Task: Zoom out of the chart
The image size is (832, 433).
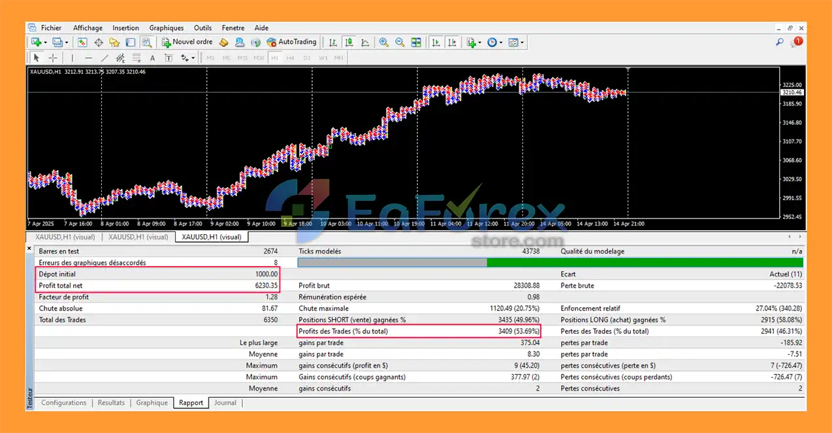Action: 400,42
